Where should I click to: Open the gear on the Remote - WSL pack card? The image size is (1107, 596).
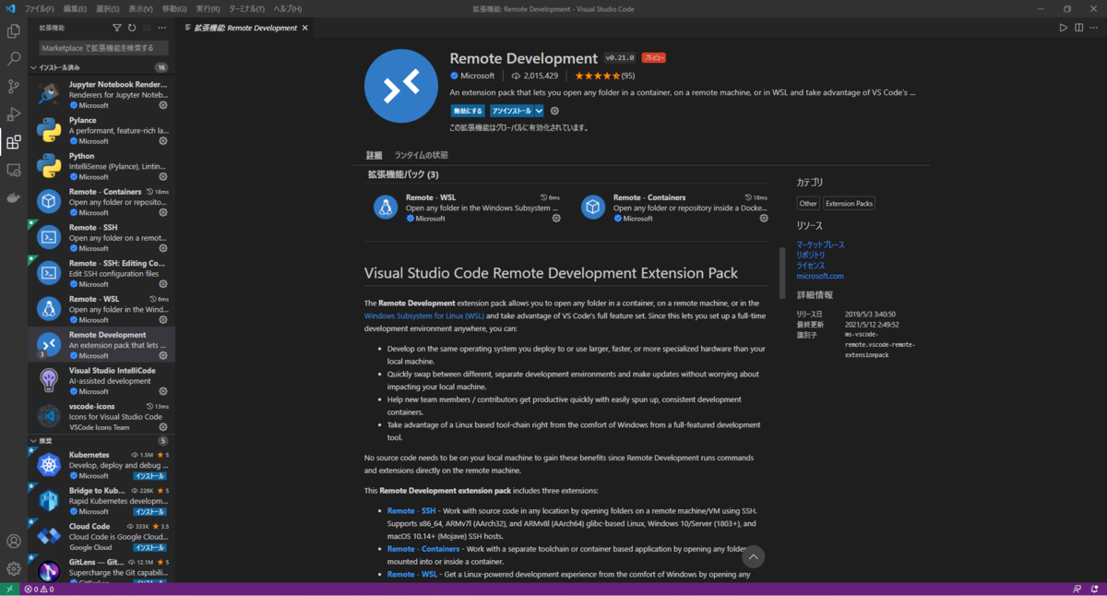(x=556, y=219)
